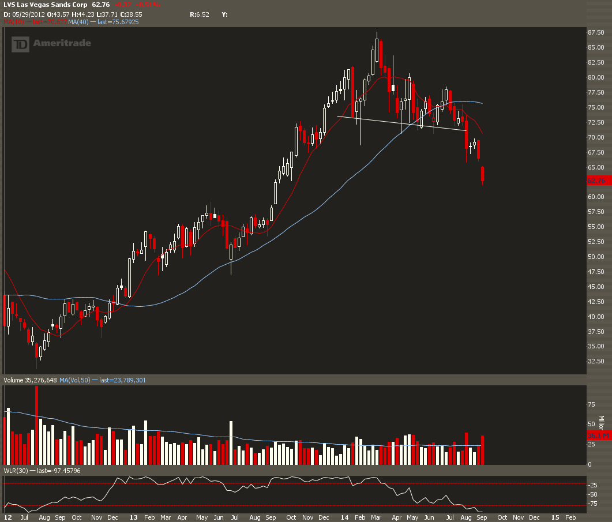Click the 13 year marker on time axis

(133, 517)
